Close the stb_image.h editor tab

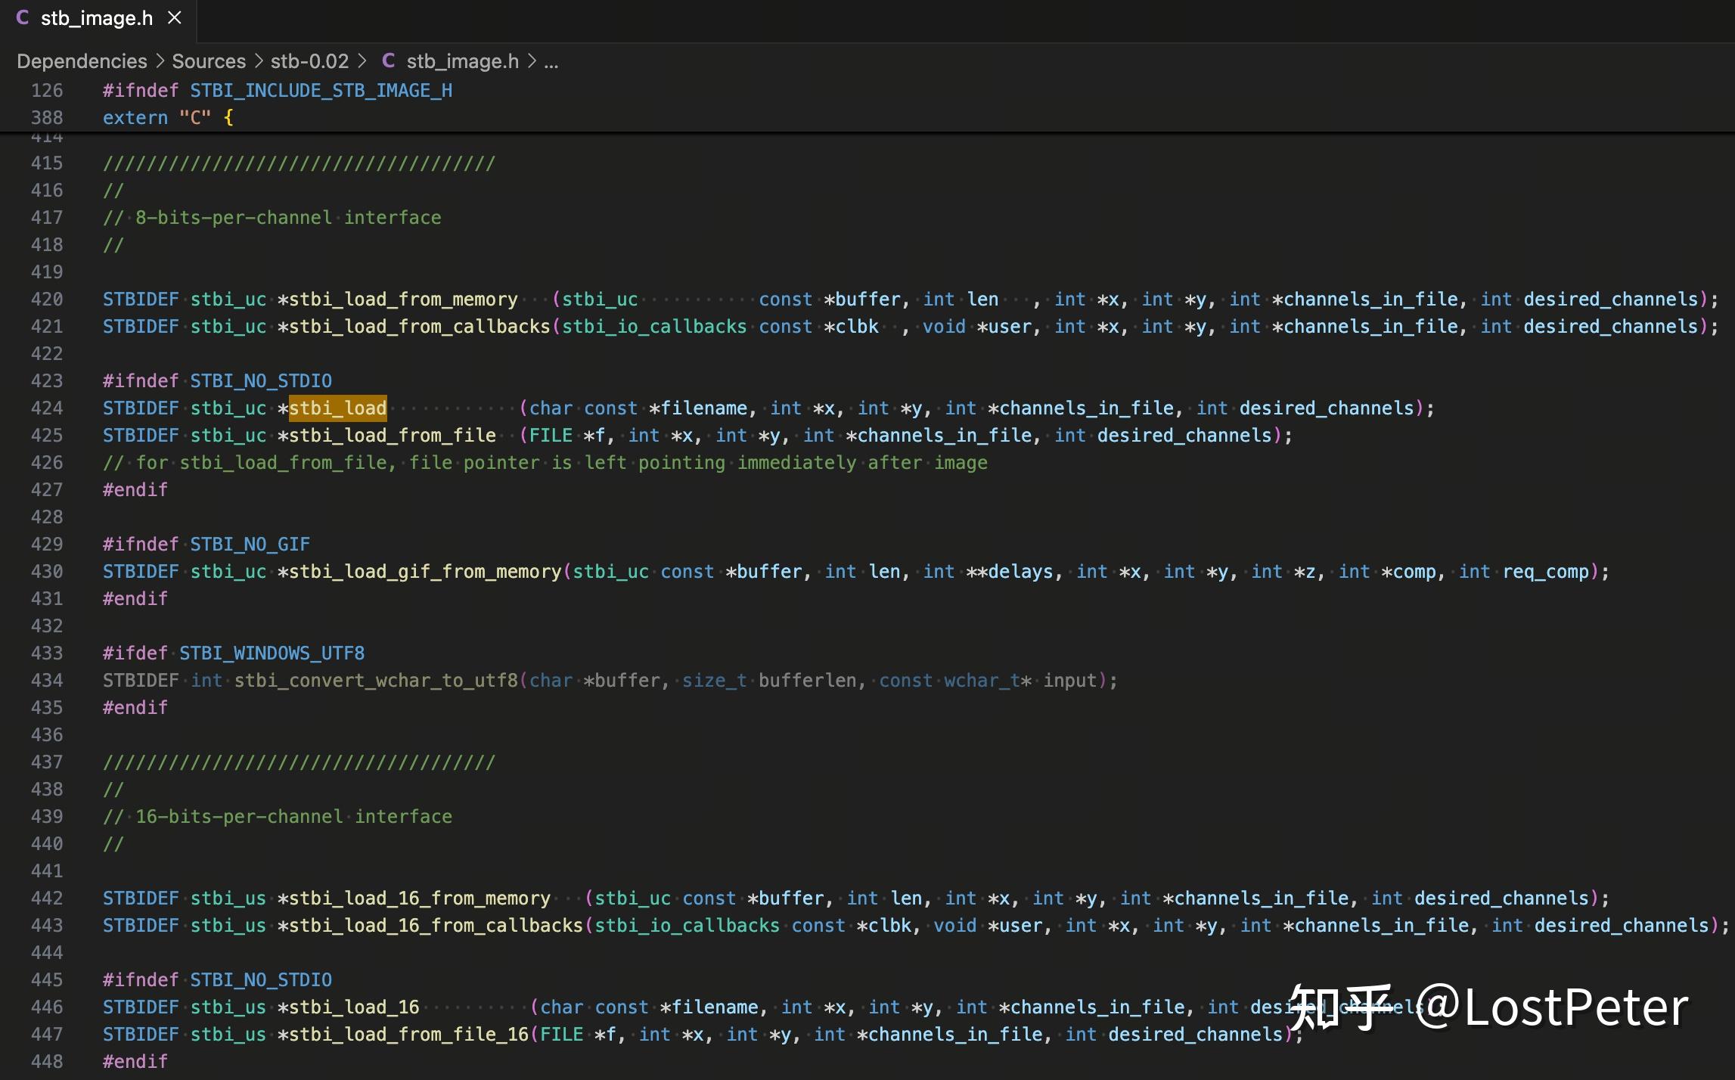tap(175, 17)
